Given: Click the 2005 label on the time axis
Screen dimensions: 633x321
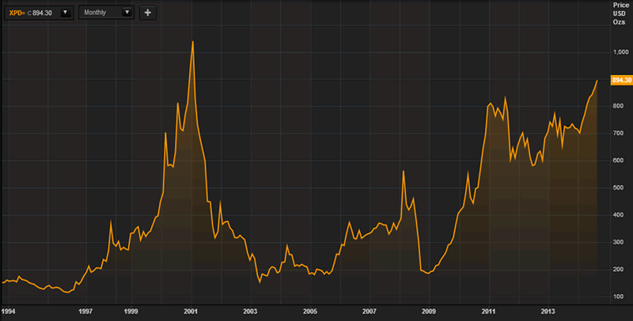Looking at the screenshot, I should pos(309,311).
